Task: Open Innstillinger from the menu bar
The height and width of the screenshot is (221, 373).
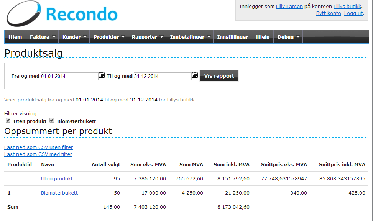Action: [x=232, y=37]
